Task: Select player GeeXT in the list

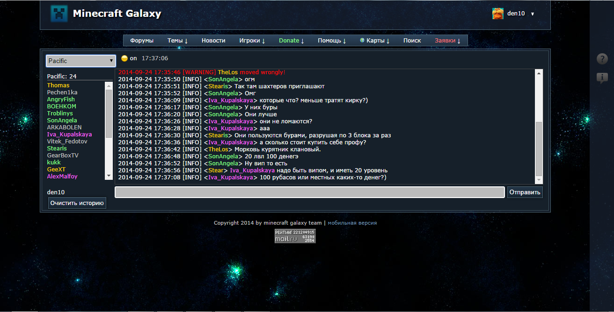Action: [x=56, y=170]
